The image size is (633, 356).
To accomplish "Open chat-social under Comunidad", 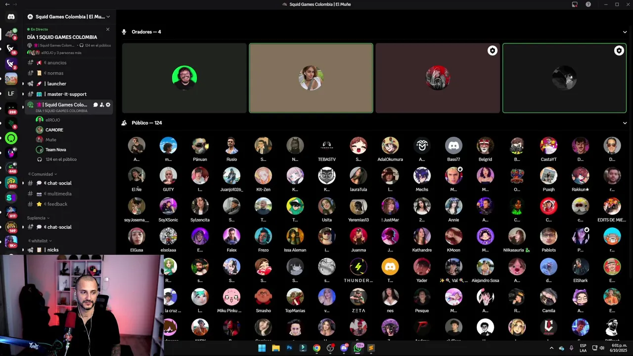I will 69,183.
